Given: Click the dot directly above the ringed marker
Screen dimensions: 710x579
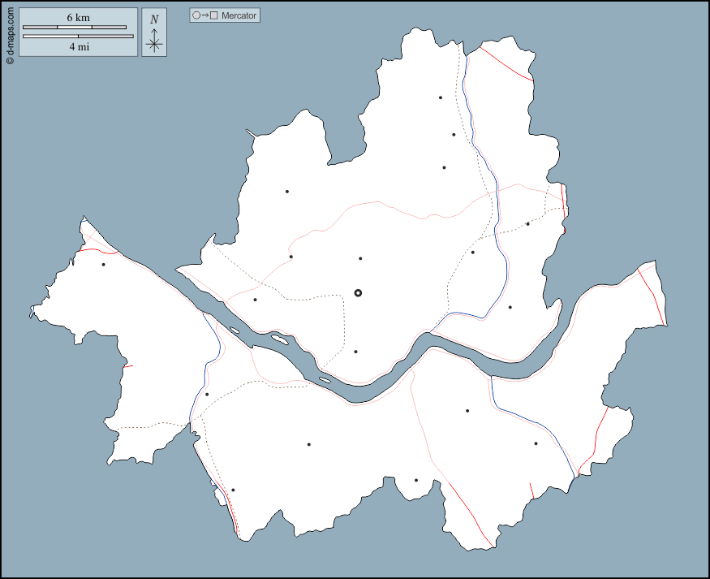Looking at the screenshot, I should point(360,258).
